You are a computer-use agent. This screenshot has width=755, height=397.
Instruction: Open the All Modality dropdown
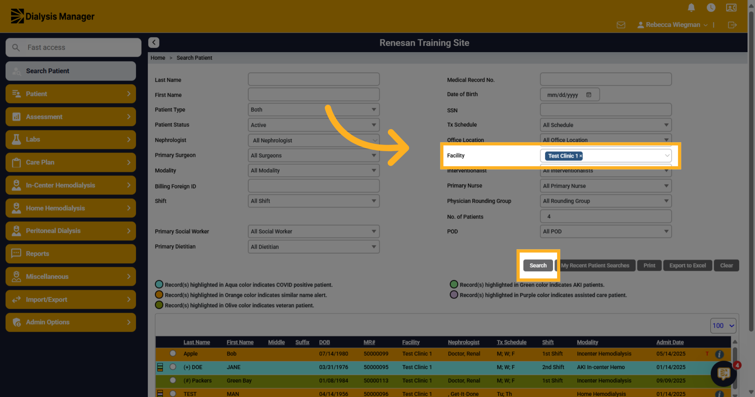tap(314, 171)
